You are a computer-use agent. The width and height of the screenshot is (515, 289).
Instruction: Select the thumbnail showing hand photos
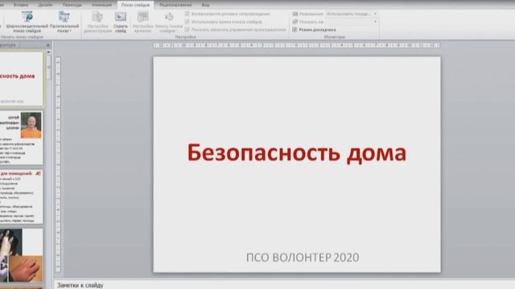coord(22,255)
